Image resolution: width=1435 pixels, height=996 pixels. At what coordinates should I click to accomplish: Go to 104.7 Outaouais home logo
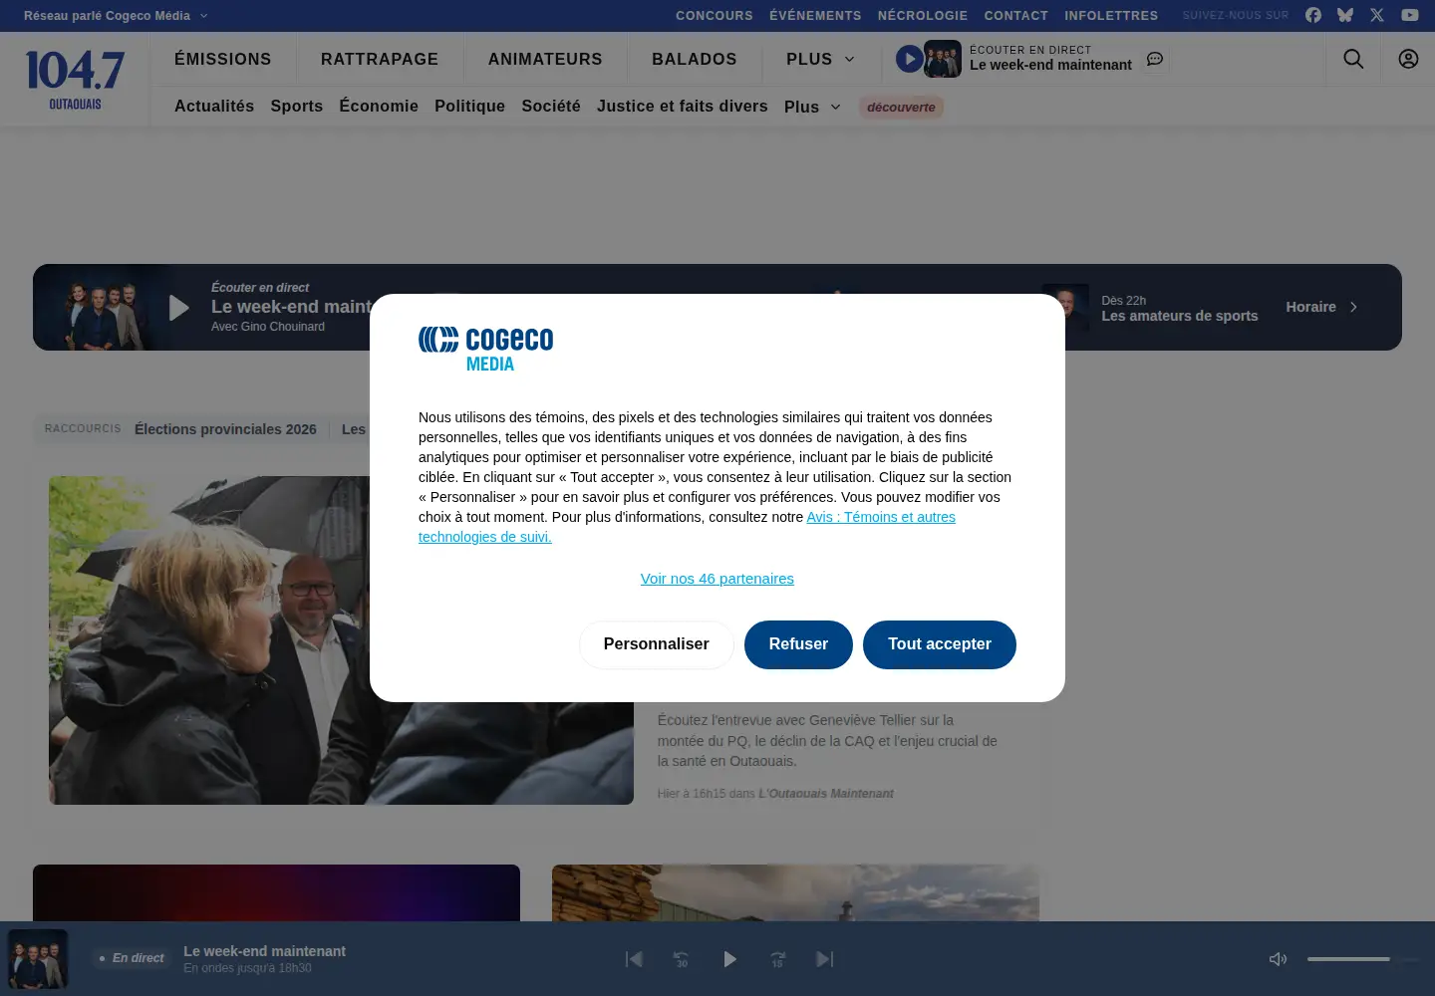(x=76, y=80)
